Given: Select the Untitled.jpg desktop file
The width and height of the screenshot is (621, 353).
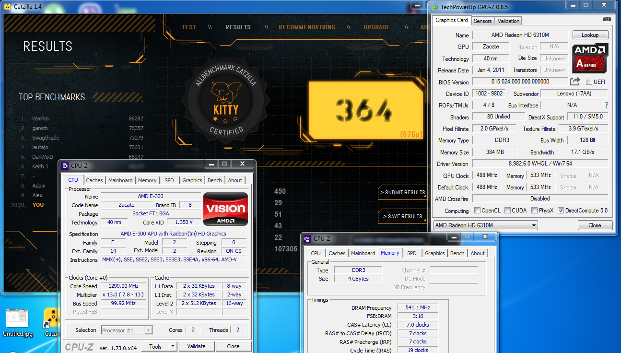Looking at the screenshot, I should pyautogui.click(x=17, y=322).
